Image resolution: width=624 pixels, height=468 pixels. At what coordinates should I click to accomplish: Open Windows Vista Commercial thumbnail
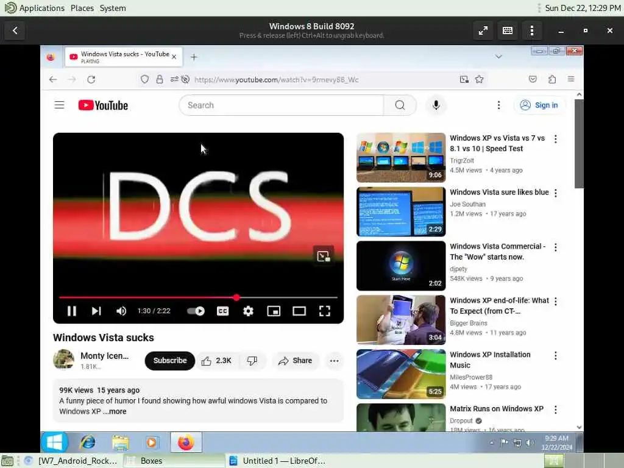click(x=401, y=266)
